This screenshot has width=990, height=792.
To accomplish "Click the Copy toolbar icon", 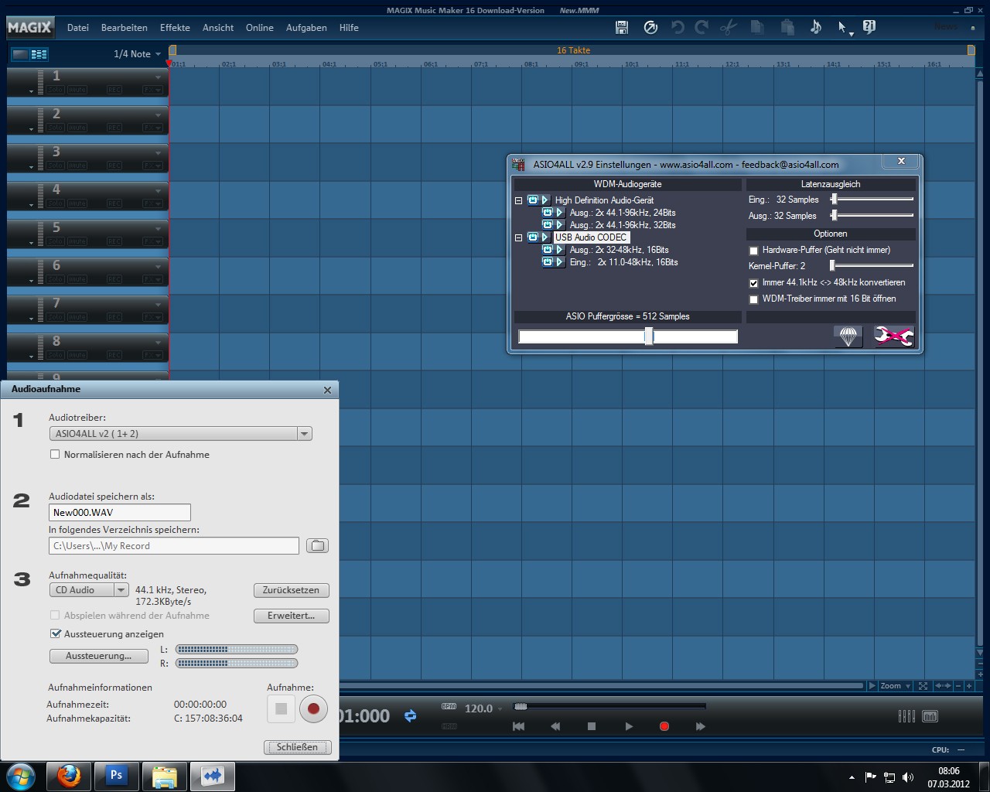I will point(758,27).
